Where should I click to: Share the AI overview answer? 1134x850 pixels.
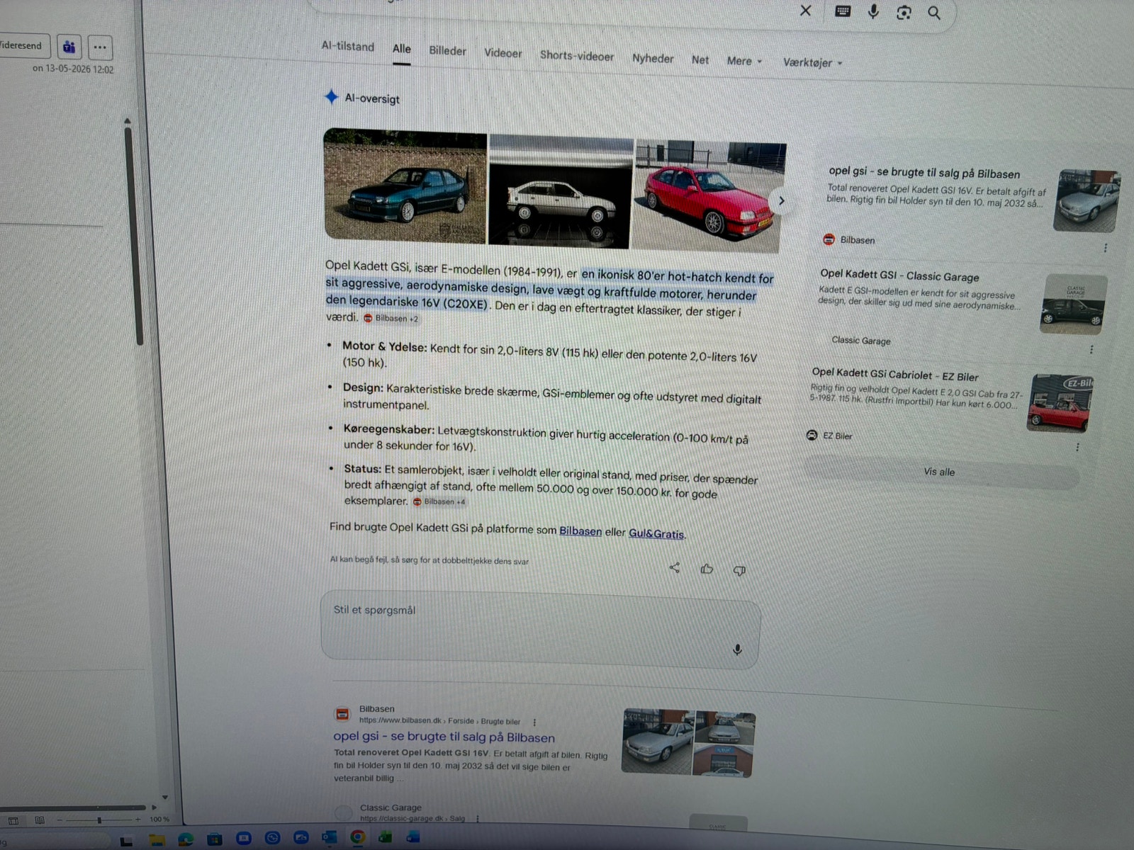(674, 567)
